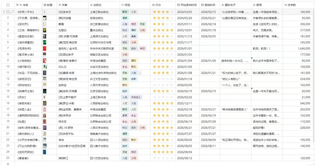Select the quote cell "纸比人有耐心"
Screen dimensions: 315x166
[x=235, y=79]
